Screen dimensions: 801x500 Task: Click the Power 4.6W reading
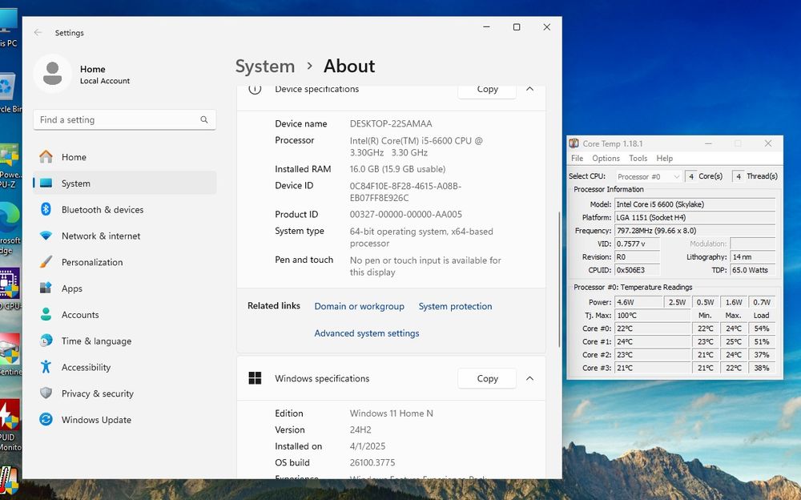[638, 302]
